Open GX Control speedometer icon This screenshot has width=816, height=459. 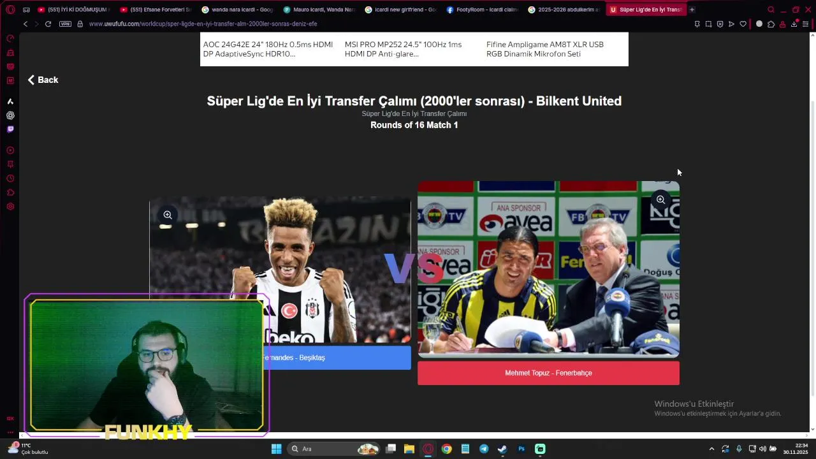point(10,38)
